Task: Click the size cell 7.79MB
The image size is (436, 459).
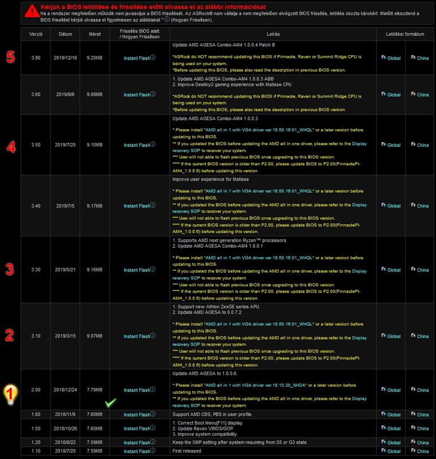Action: click(95, 390)
